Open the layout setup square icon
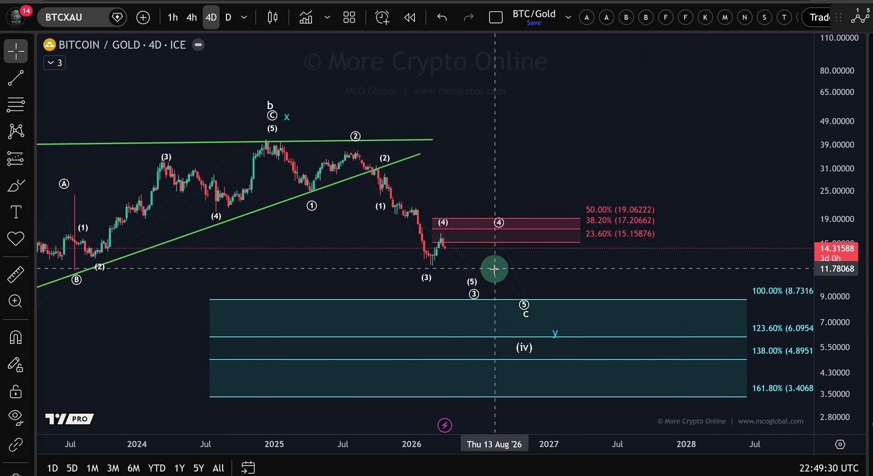Viewport: 873px width, 476px height. coord(496,17)
